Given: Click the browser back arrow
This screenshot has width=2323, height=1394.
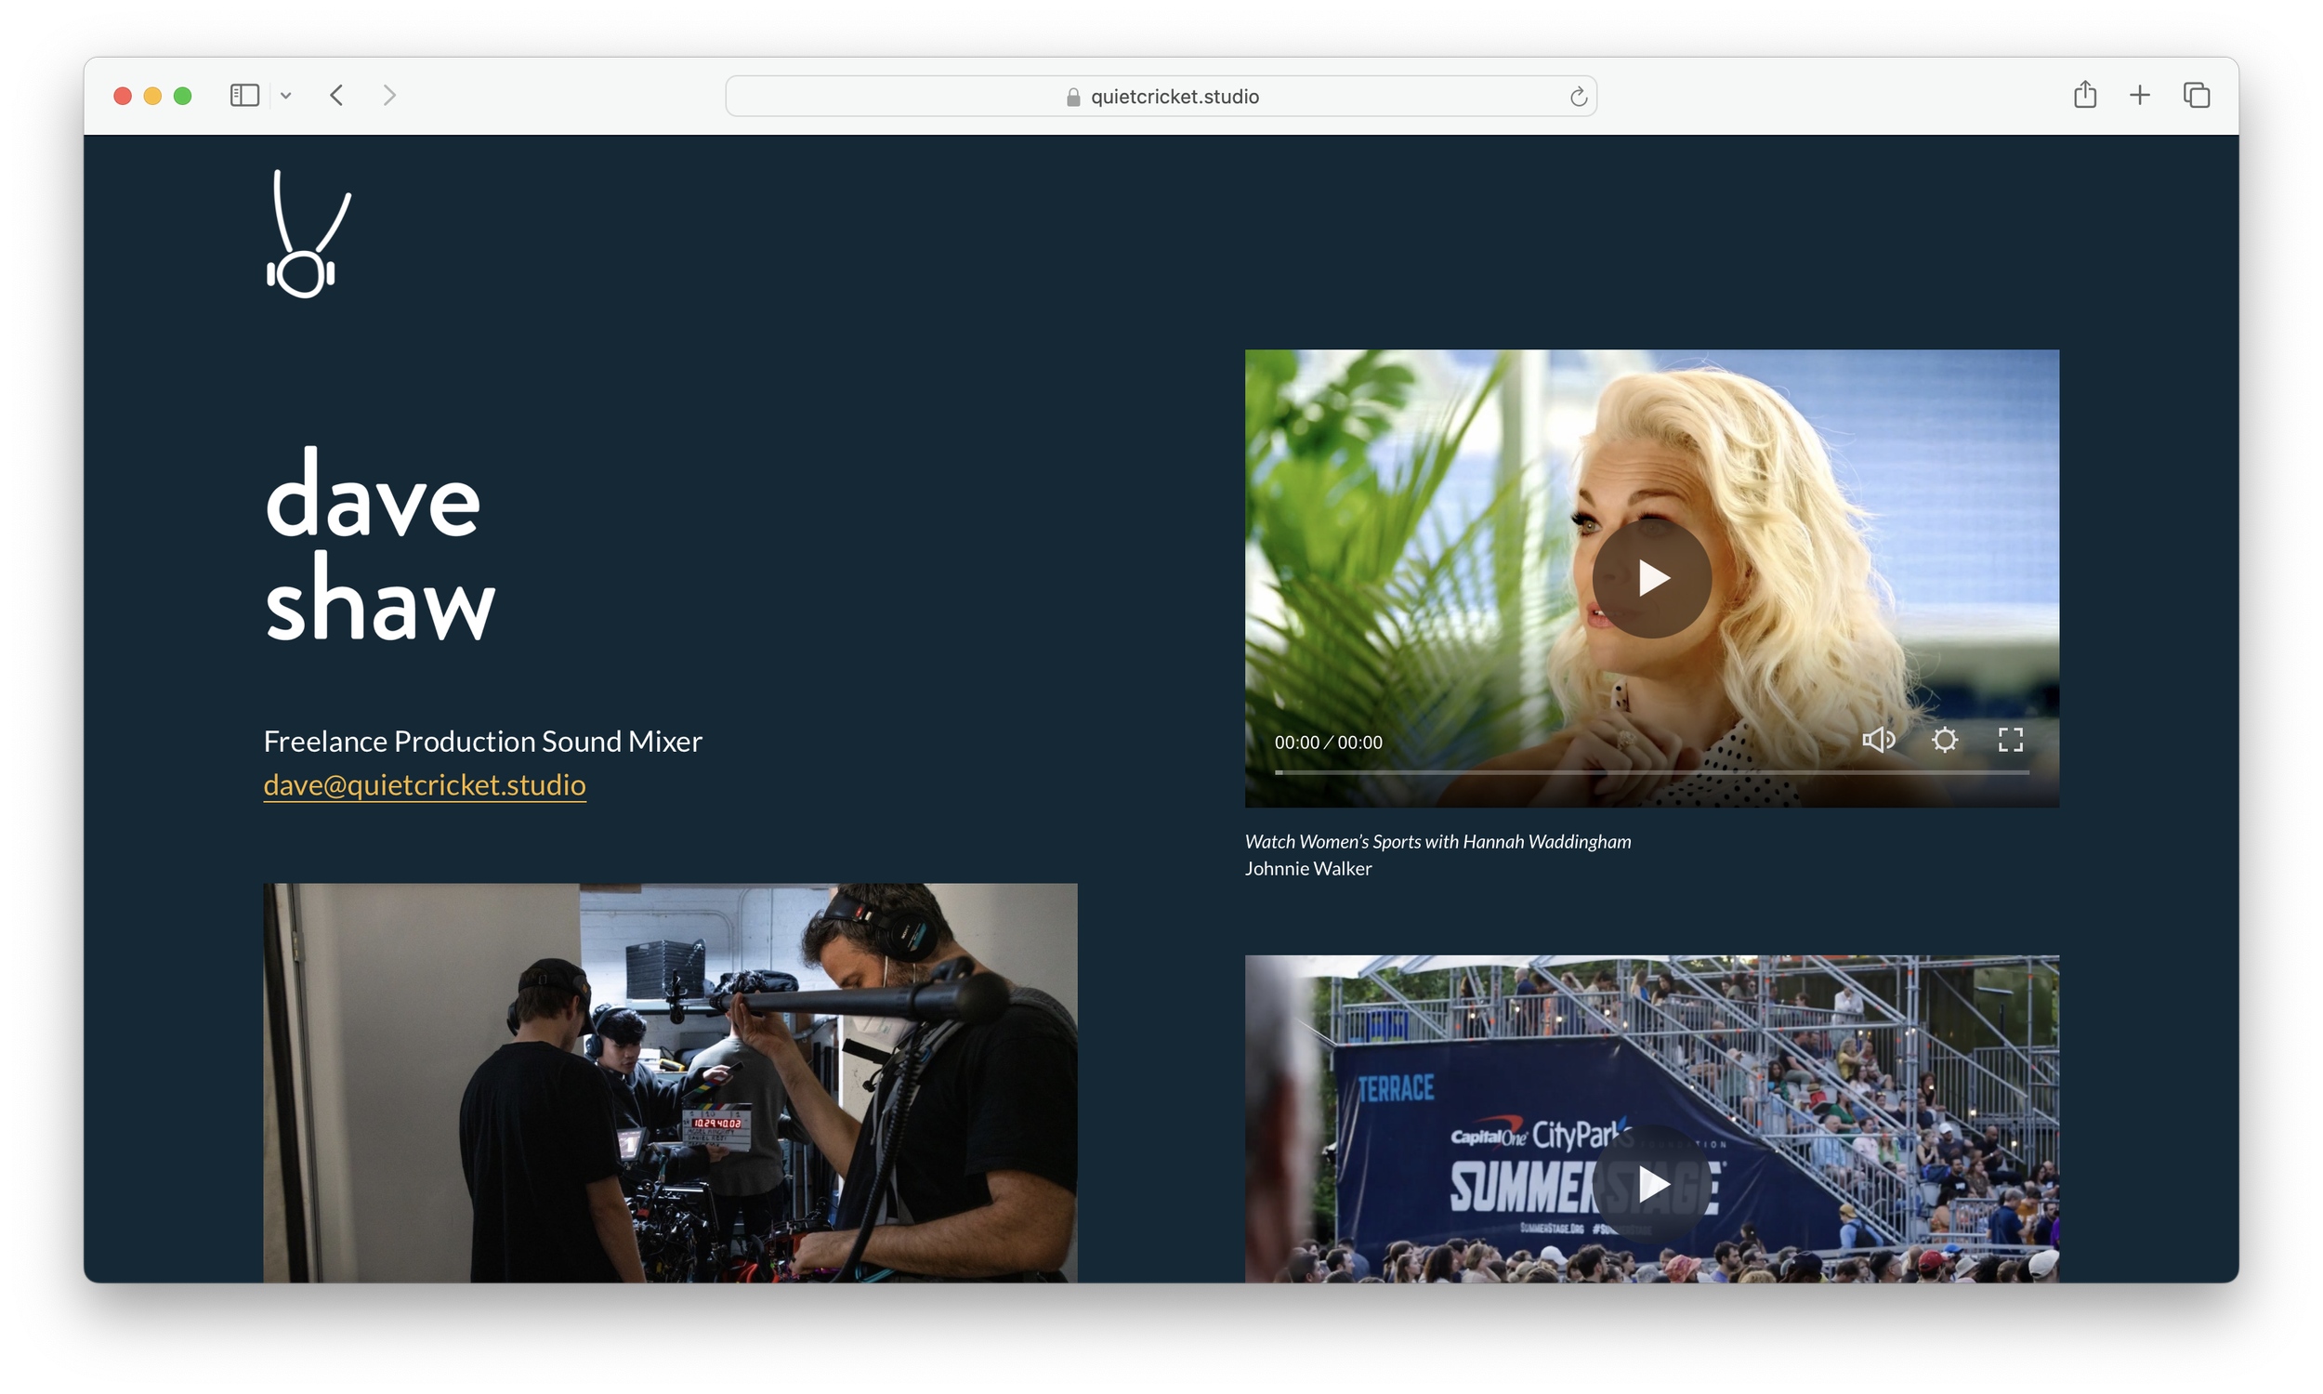Looking at the screenshot, I should pos(337,95).
